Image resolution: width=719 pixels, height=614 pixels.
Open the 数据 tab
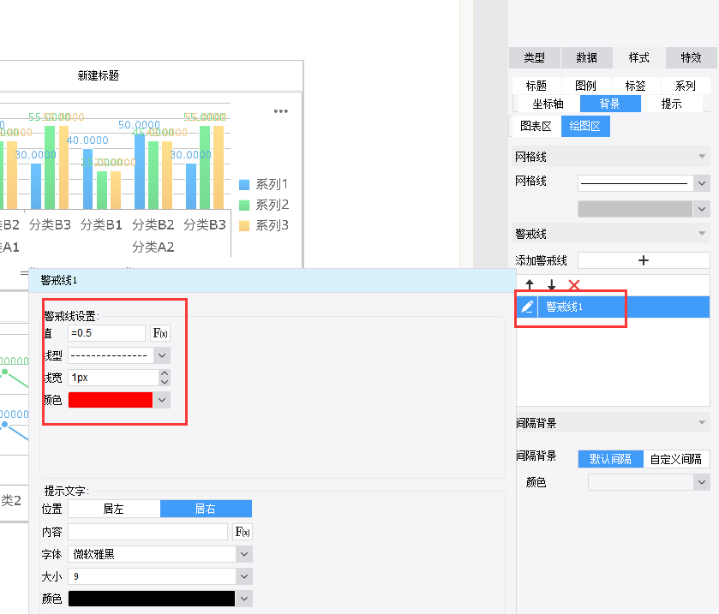coord(587,57)
